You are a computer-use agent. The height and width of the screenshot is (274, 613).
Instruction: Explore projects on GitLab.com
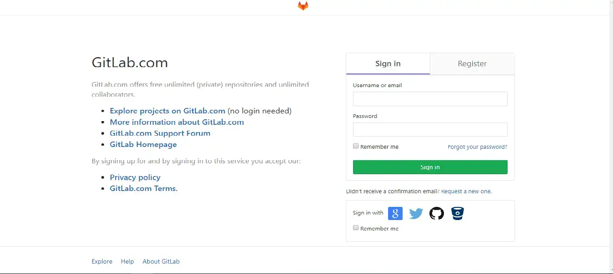click(x=167, y=111)
